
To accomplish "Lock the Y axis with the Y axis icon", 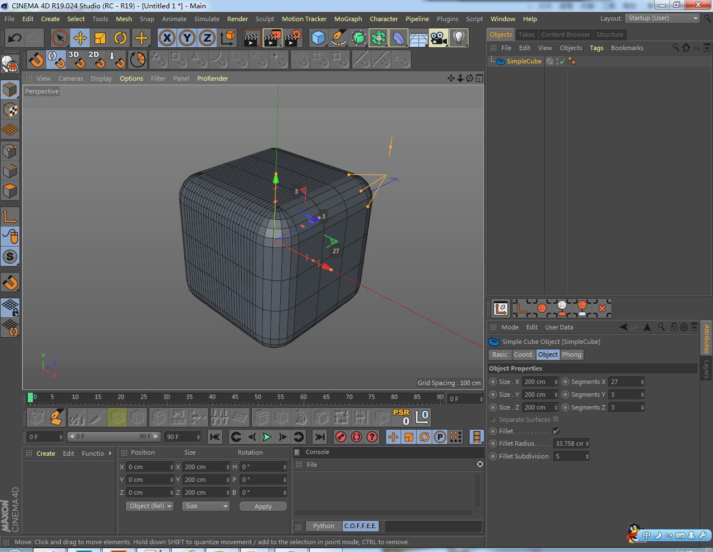I will (x=188, y=38).
